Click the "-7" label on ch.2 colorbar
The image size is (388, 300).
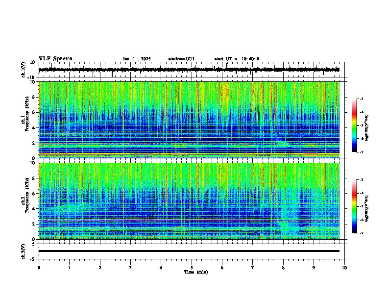[361, 233]
